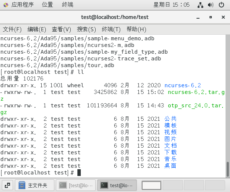Click the GNOME applications foot icon

[6, 5]
